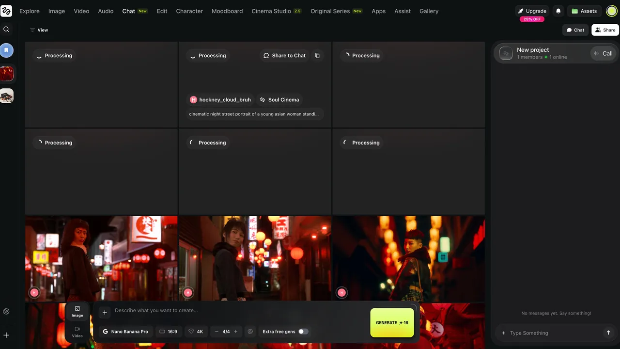620x349 pixels.
Task: Click the plus icon at sidebar bottom
Action: click(6, 335)
